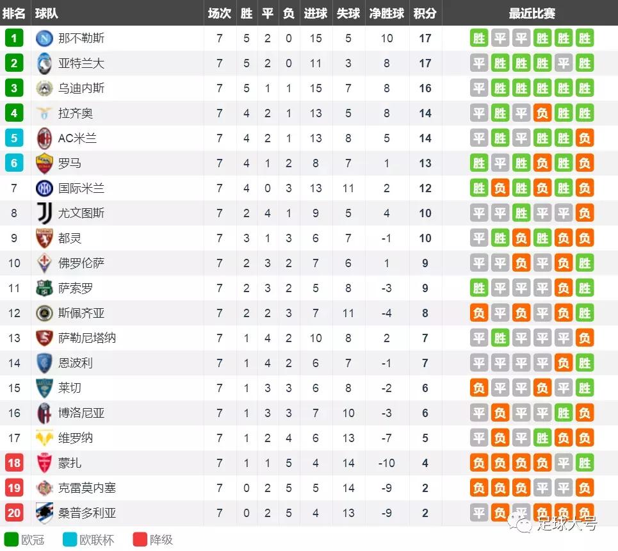This screenshot has width=618, height=551.
Task: Sort table by 积分 column header
Action: [x=425, y=13]
